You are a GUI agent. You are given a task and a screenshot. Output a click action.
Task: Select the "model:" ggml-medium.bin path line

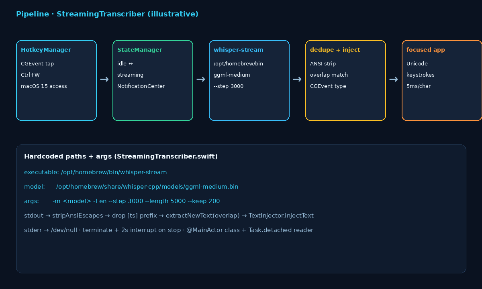[131, 187]
